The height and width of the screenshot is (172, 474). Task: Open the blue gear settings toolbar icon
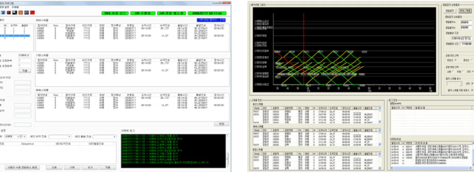[26, 13]
